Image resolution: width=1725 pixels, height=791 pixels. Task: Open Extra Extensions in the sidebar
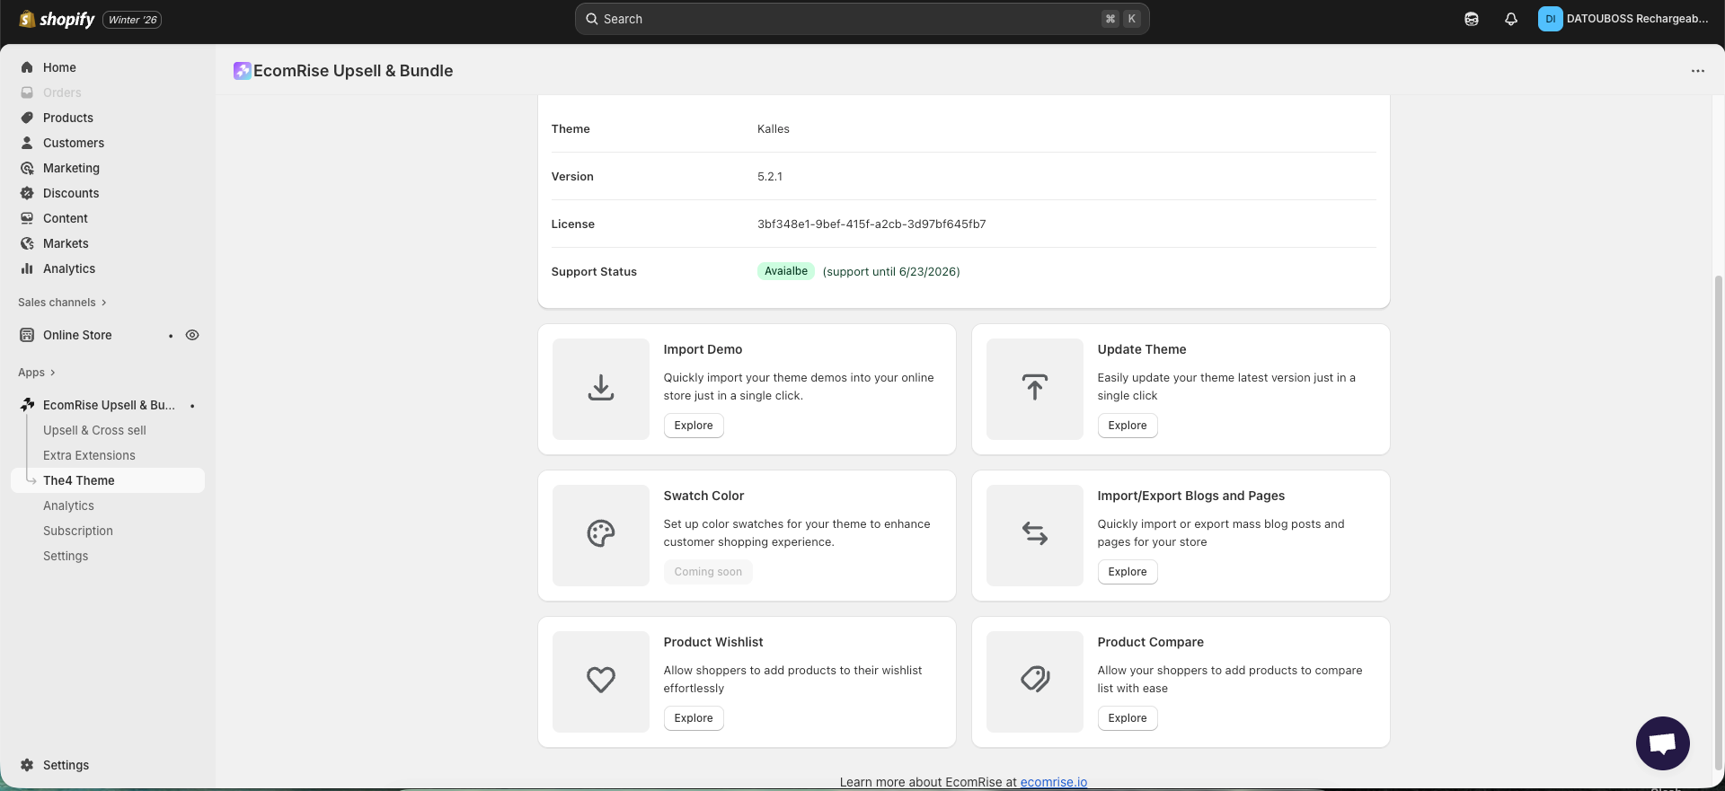pos(89,455)
